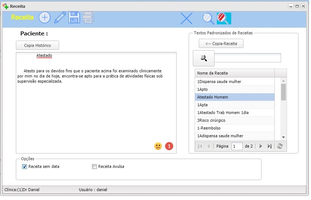
Task: Click the add new Receita plus icon
Action: tap(45, 17)
